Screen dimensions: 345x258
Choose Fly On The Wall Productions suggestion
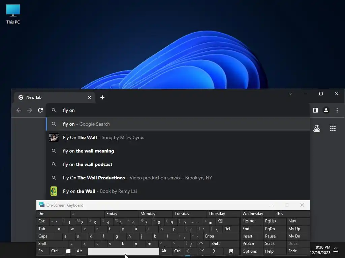click(x=178, y=178)
